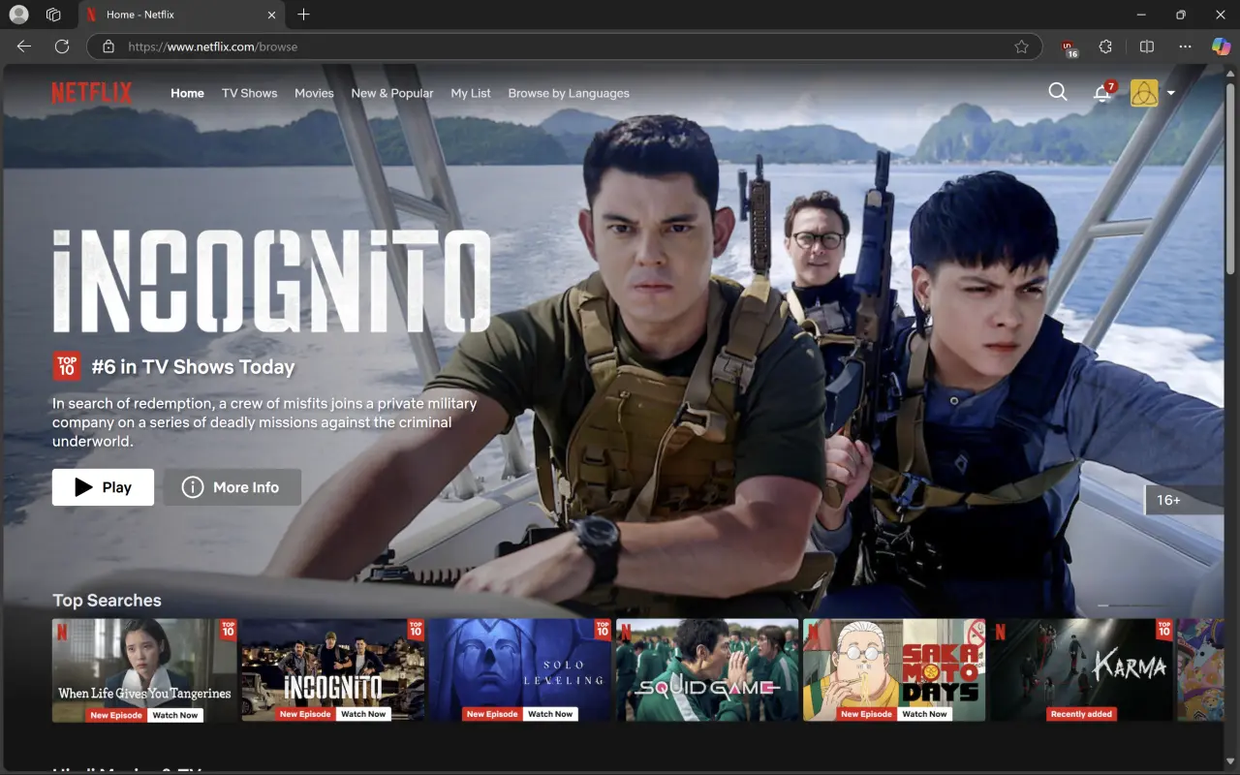Click the Netflix logo
Image resolution: width=1240 pixels, height=775 pixels.
(x=92, y=93)
